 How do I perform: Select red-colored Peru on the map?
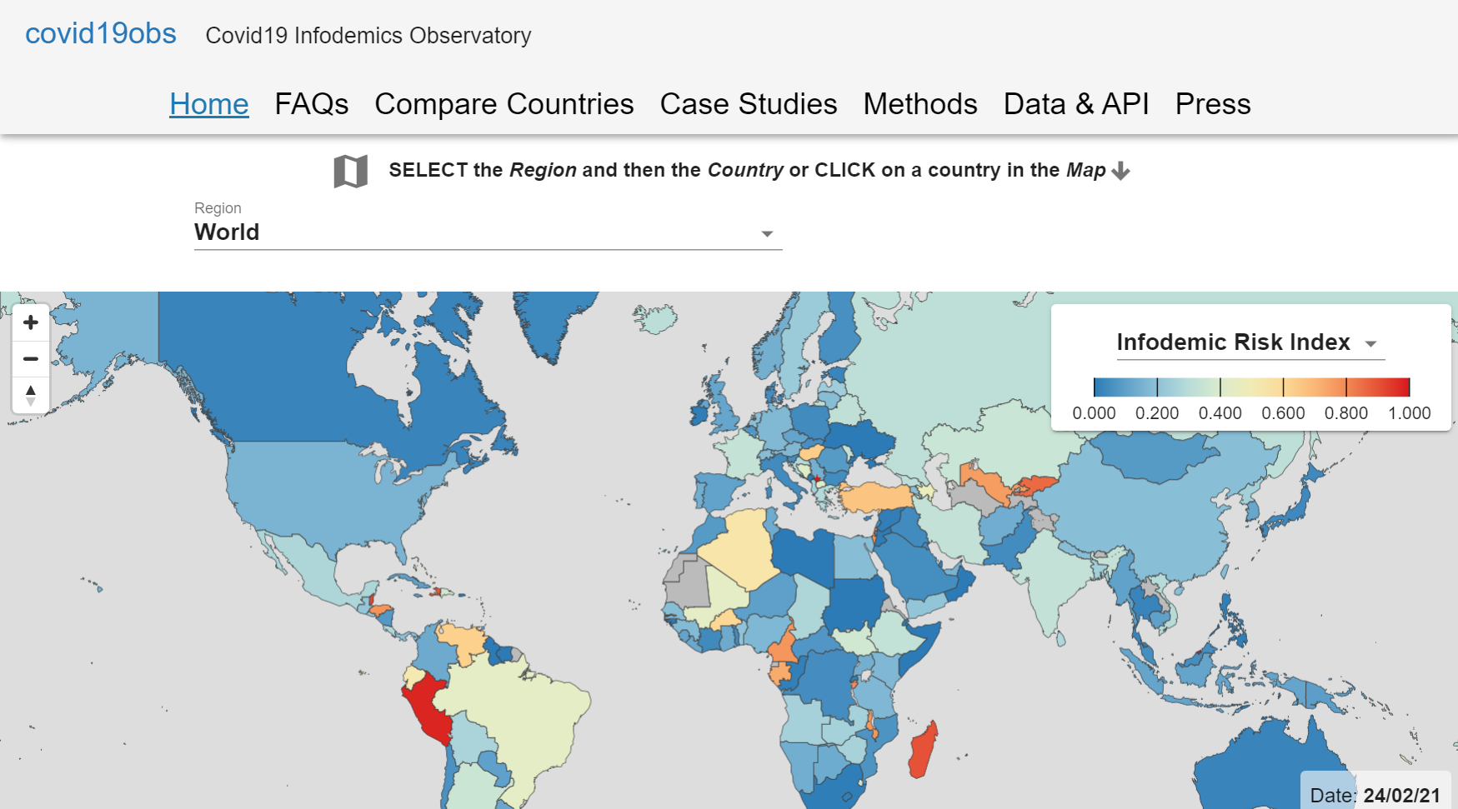(429, 708)
